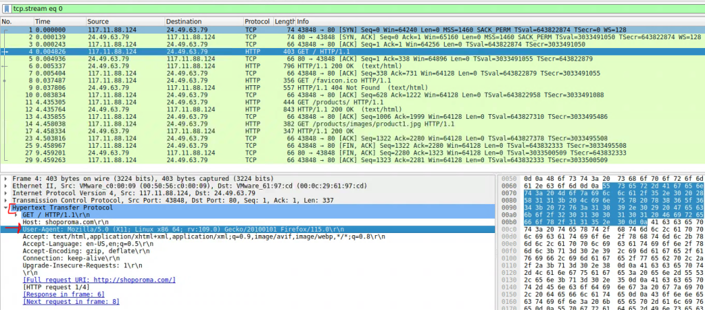This screenshot has height=310, width=705.
Task: Select packet 9 with 404 Not Found
Action: click(344, 88)
